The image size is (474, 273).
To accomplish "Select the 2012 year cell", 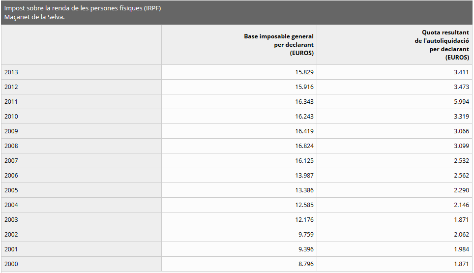I will [x=11, y=87].
